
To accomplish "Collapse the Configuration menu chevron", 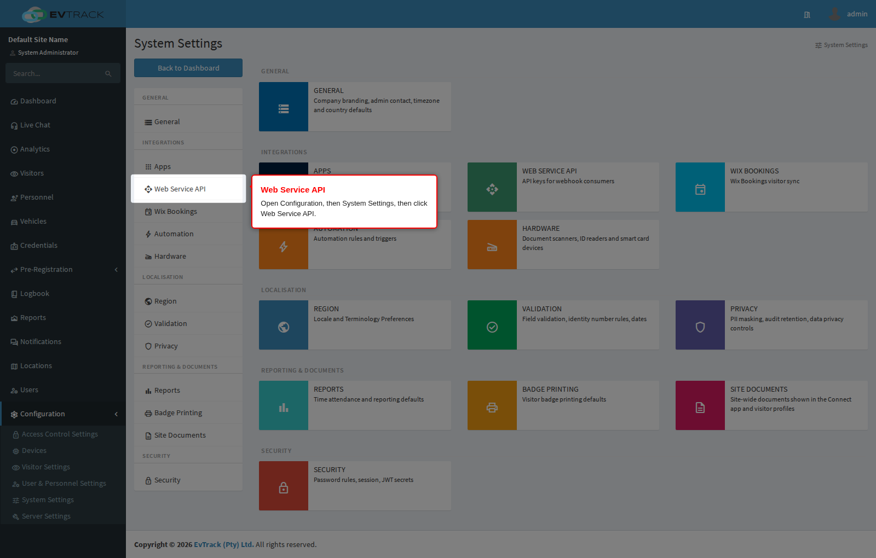I will (116, 414).
